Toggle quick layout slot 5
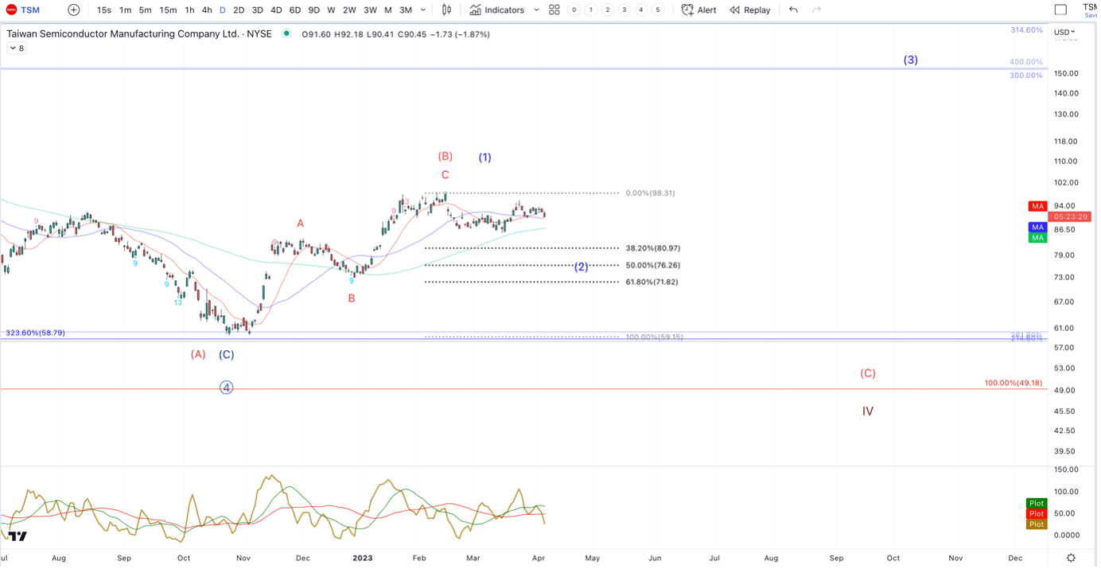 pos(658,10)
